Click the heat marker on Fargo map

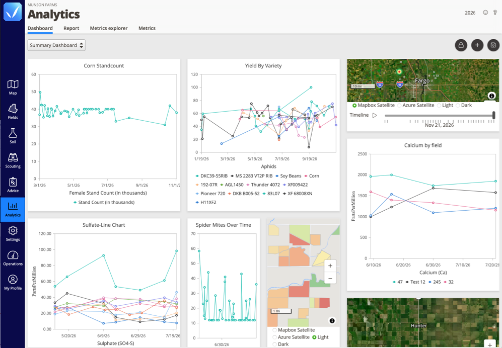click(399, 71)
